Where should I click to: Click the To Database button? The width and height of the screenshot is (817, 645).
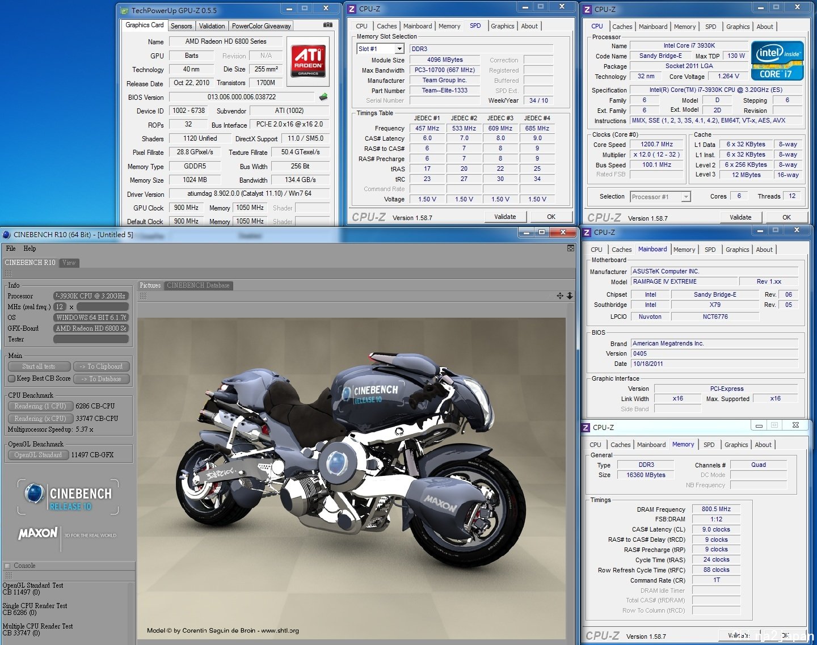[x=102, y=379]
